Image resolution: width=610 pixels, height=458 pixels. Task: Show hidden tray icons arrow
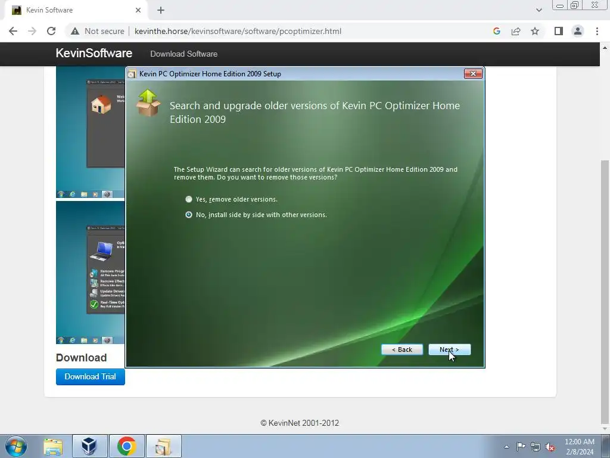coord(506,447)
